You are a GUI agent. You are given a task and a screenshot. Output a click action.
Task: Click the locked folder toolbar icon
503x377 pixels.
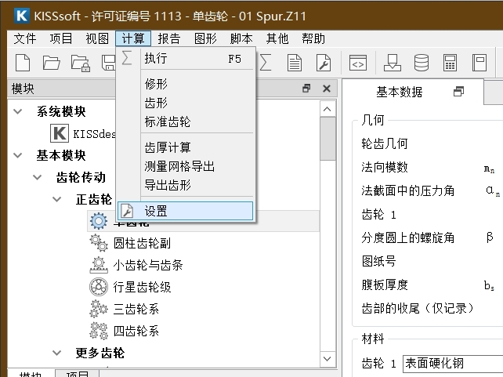80,63
